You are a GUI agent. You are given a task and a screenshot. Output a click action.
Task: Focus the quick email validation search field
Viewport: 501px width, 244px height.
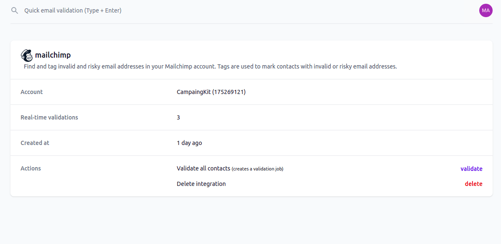pyautogui.click(x=126, y=10)
